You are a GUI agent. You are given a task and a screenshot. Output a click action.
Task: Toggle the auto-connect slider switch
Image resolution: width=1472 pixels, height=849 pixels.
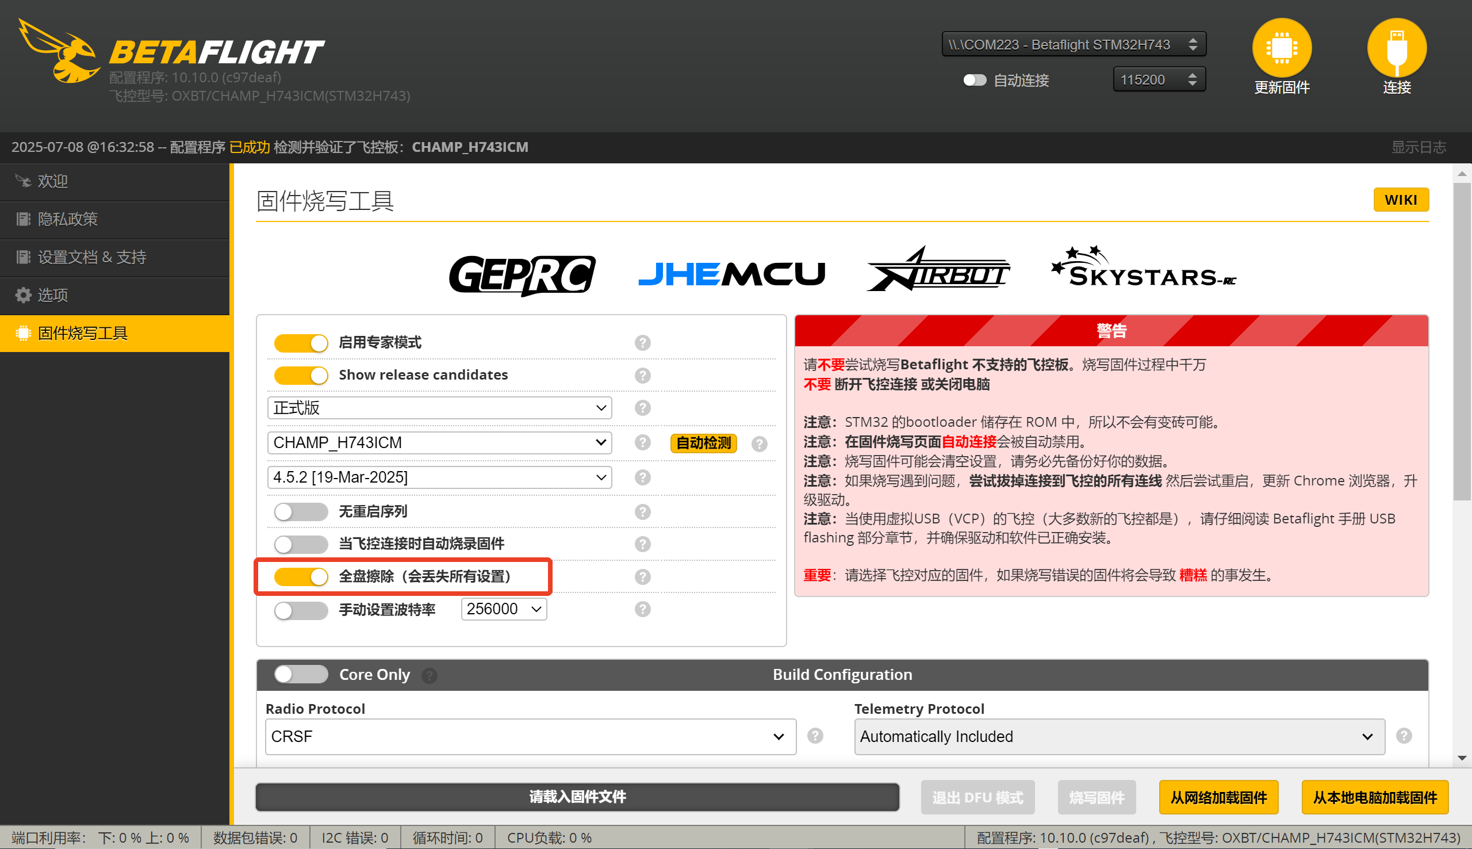point(973,80)
